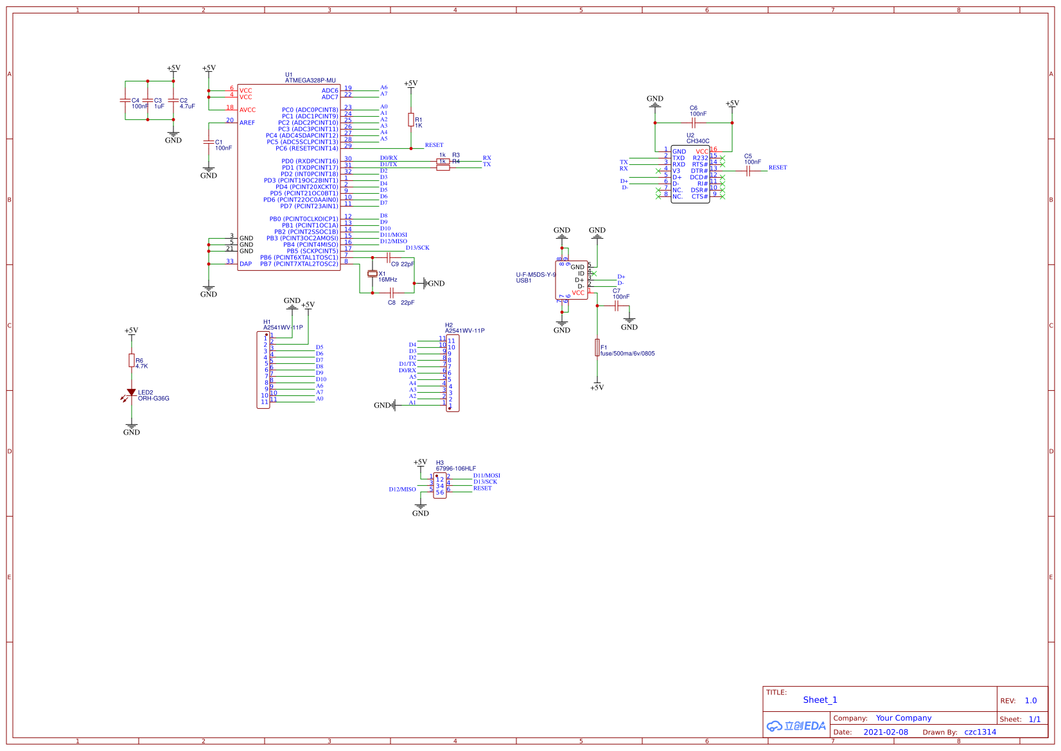Click the U-F-M5DS-Y-9 part label
Screen dimensions: 1061x751
536,275
